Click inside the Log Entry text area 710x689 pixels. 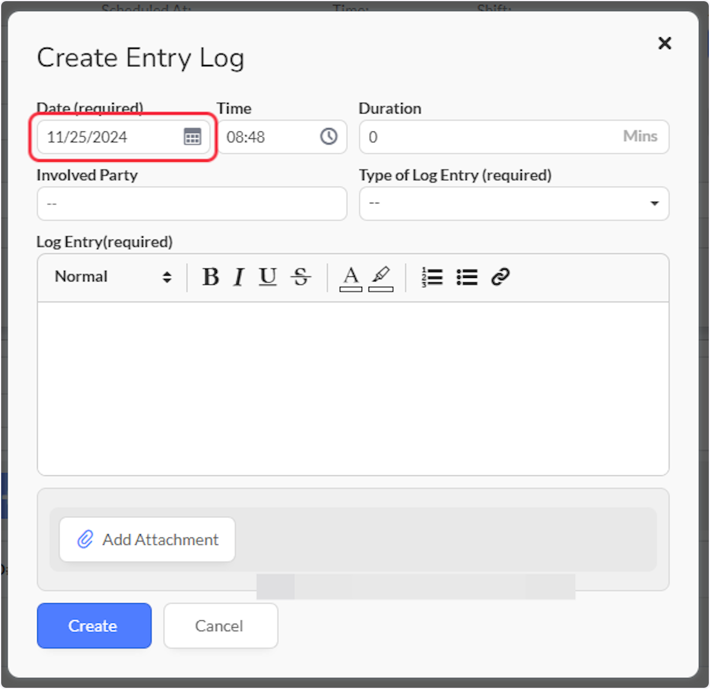(x=353, y=389)
